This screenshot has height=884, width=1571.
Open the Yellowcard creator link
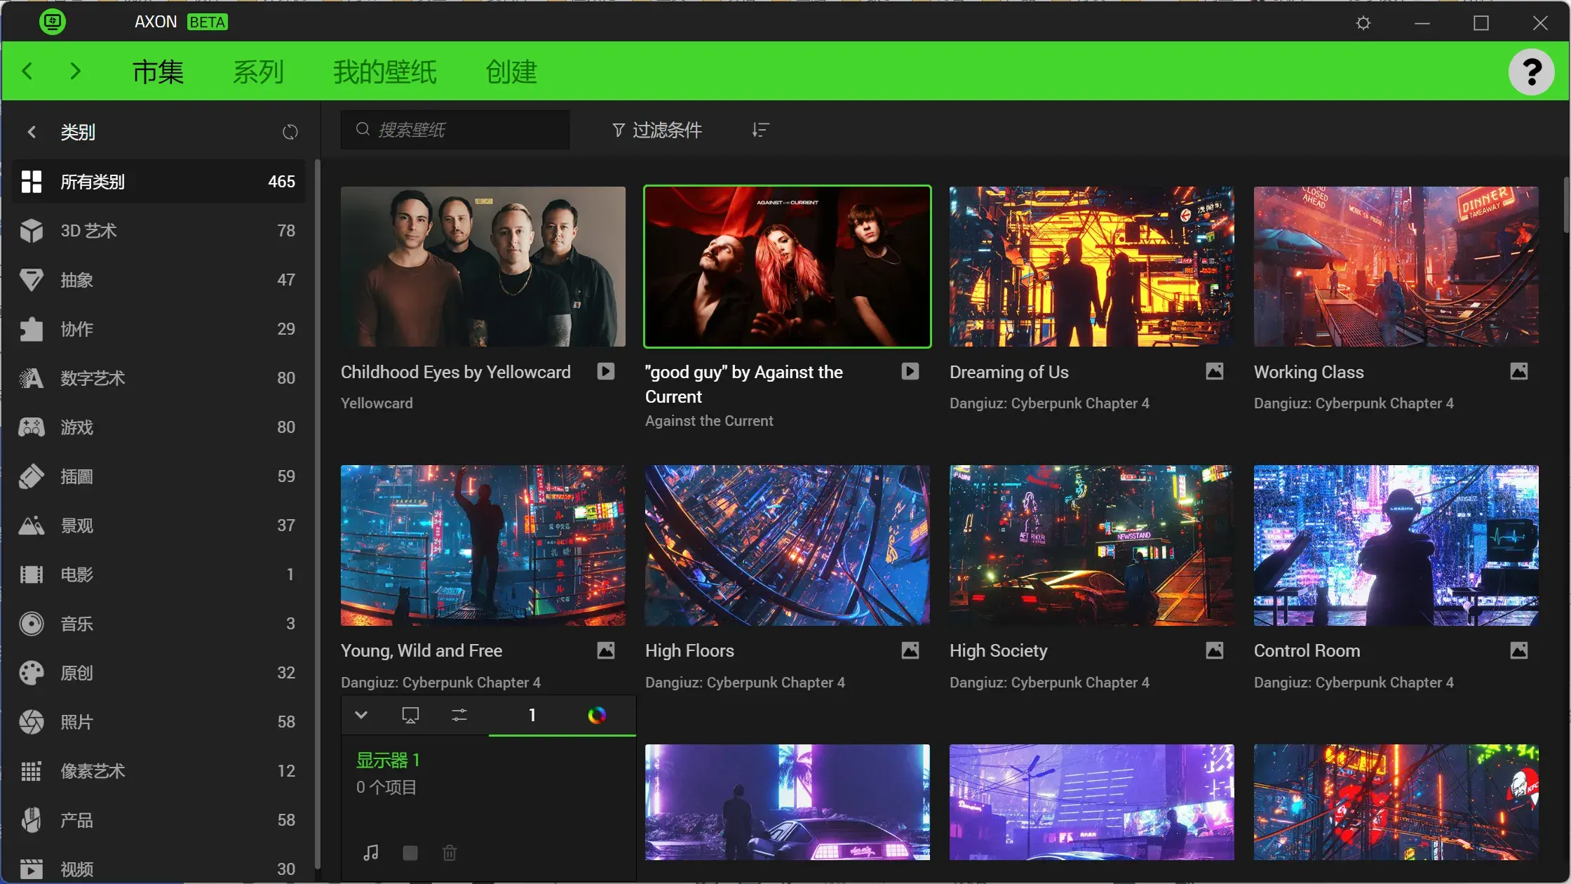click(x=377, y=403)
